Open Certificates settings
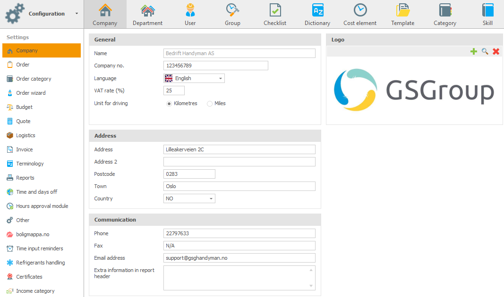Viewport: 504px width, 297px height. coord(42,276)
